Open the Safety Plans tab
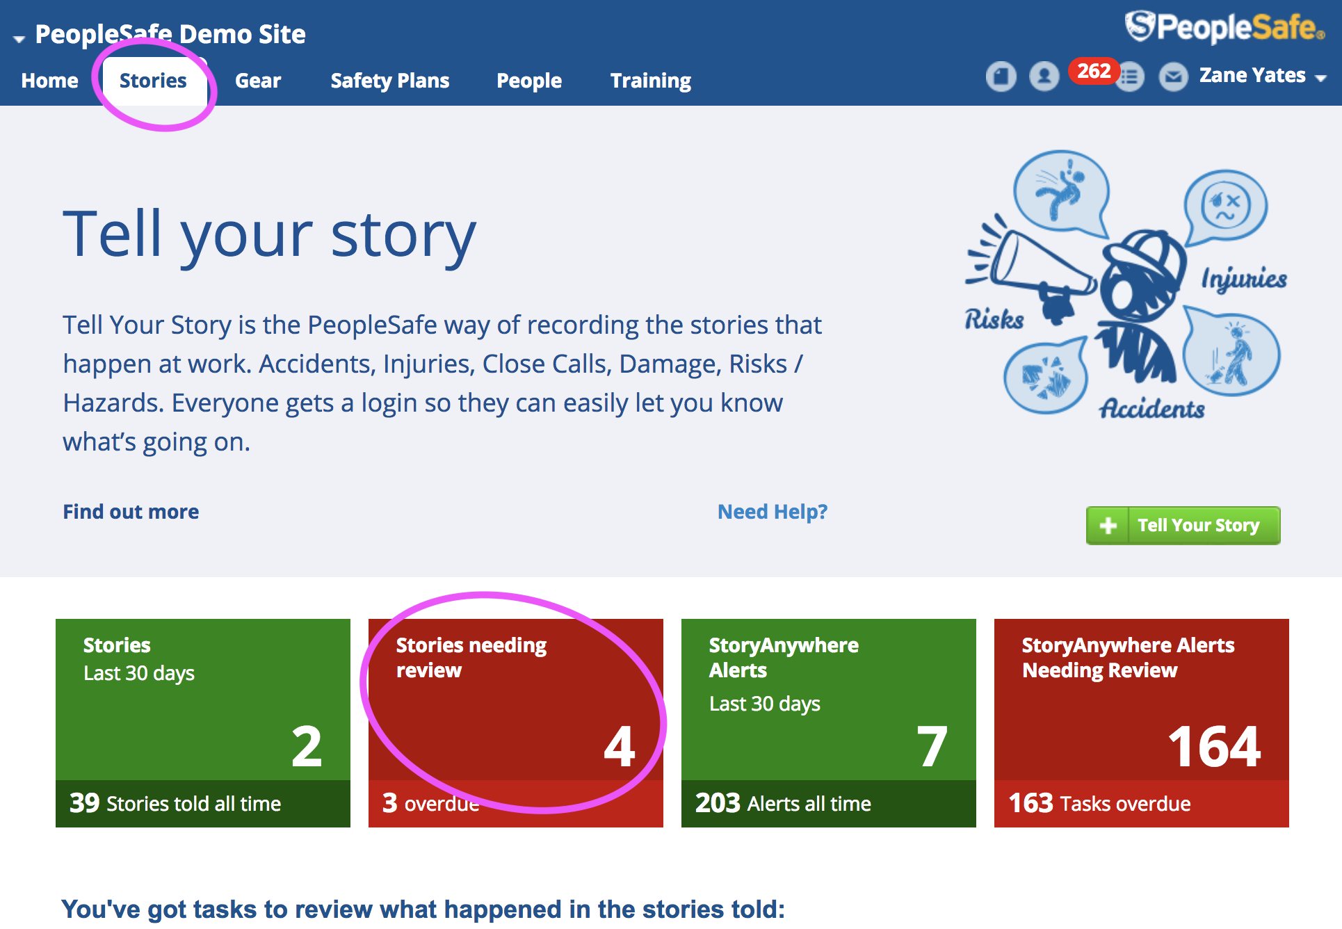The width and height of the screenshot is (1342, 929). click(389, 81)
